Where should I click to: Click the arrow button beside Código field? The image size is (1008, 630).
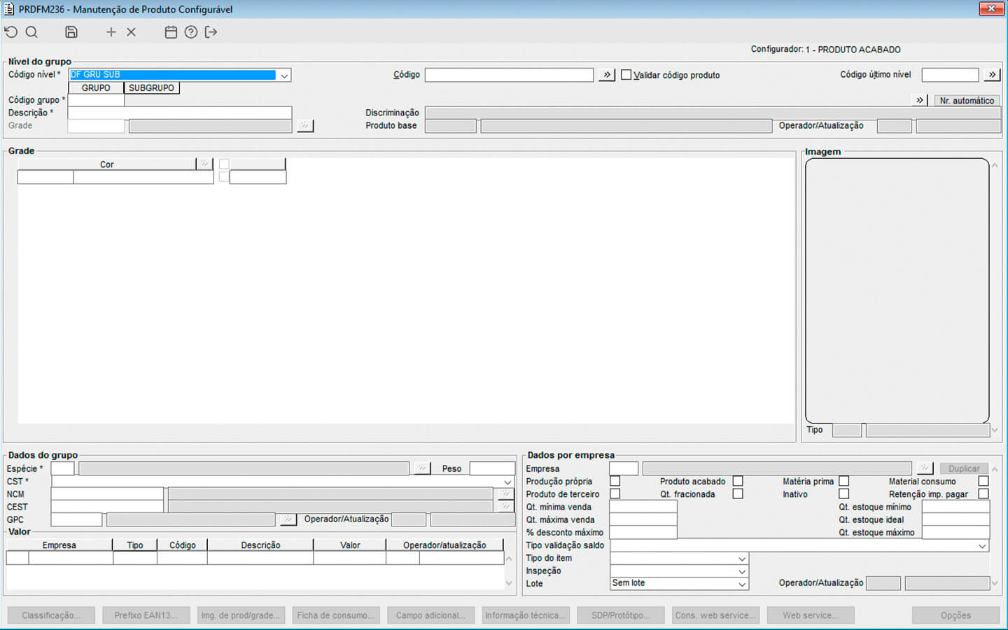coord(607,75)
